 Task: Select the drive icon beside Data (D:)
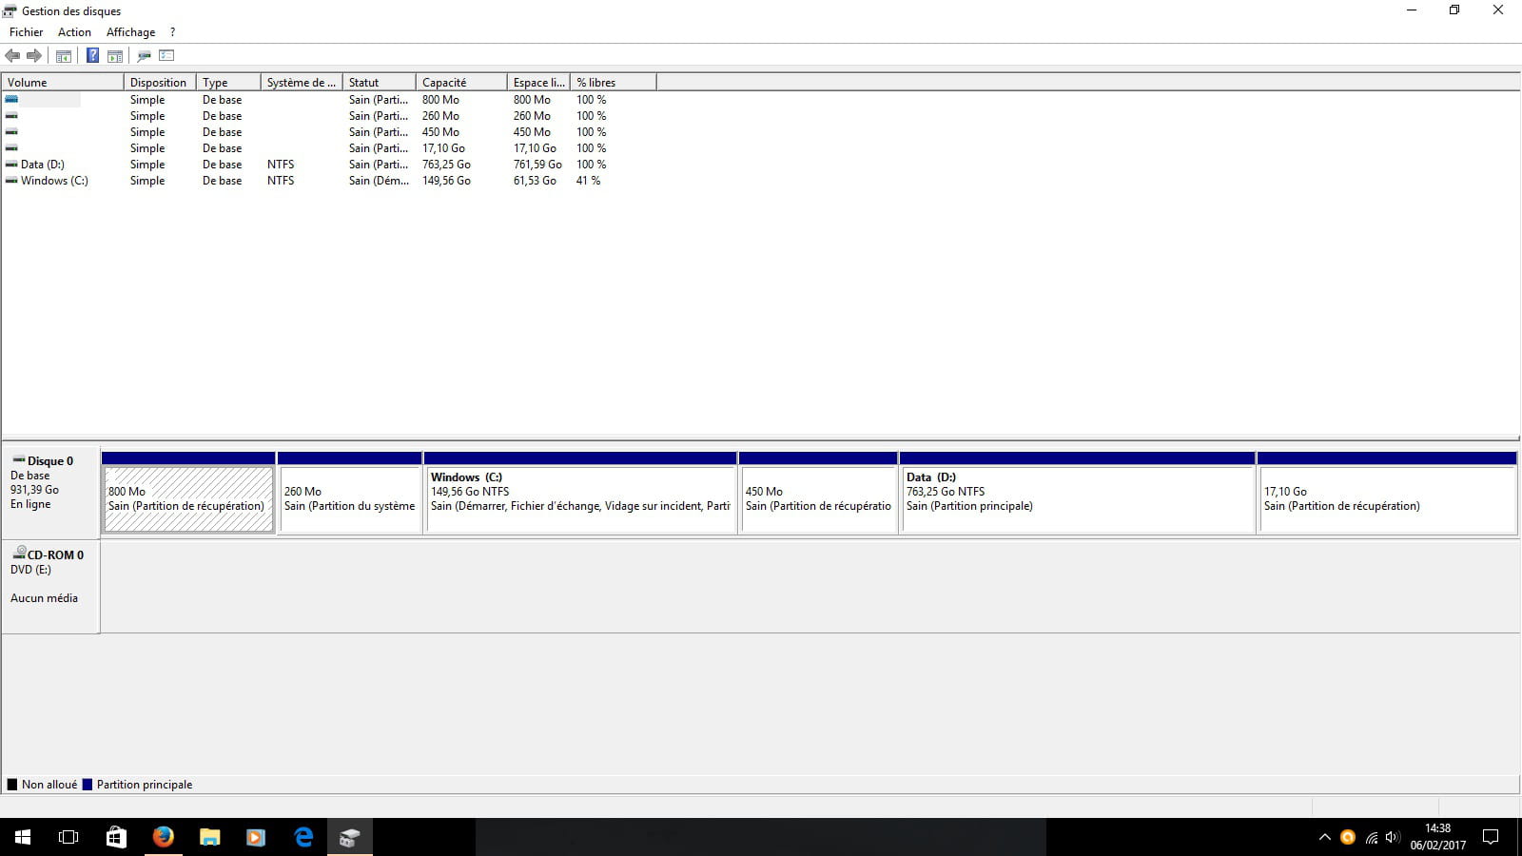point(11,165)
